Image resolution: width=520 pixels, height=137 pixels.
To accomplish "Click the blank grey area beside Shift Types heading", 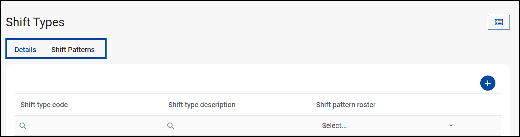I will coord(275,22).
